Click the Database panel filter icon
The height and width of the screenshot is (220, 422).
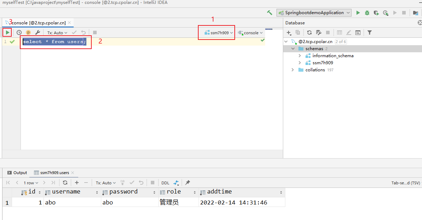(x=370, y=32)
